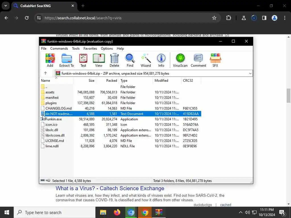Viewport: 291px width, 218px height.
Task: Open Chrome side panel icon
Action: point(264,18)
